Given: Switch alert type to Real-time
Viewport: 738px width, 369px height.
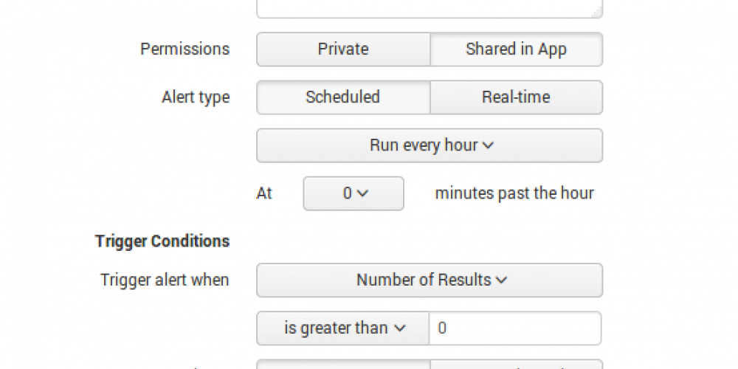Looking at the screenshot, I should pos(516,97).
